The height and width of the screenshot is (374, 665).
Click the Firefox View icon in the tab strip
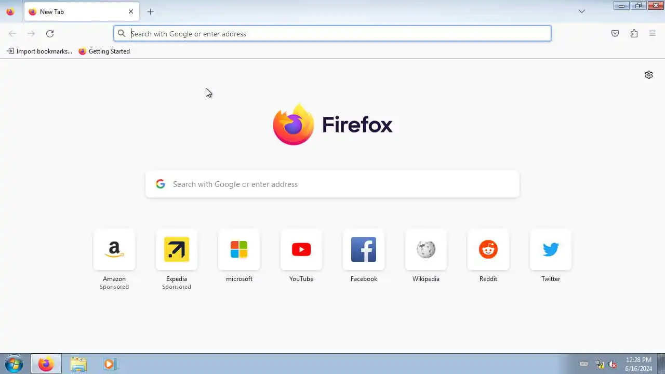10,11
